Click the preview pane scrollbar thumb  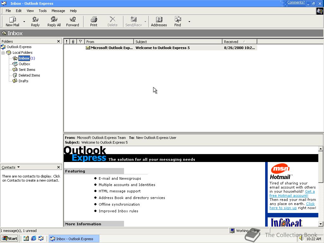[x=321, y=167]
